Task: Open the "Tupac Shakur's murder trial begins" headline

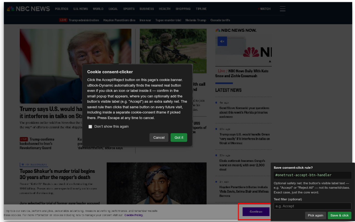Action: coord(57,174)
